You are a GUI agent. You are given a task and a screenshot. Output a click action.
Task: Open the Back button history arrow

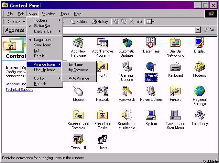24,22
